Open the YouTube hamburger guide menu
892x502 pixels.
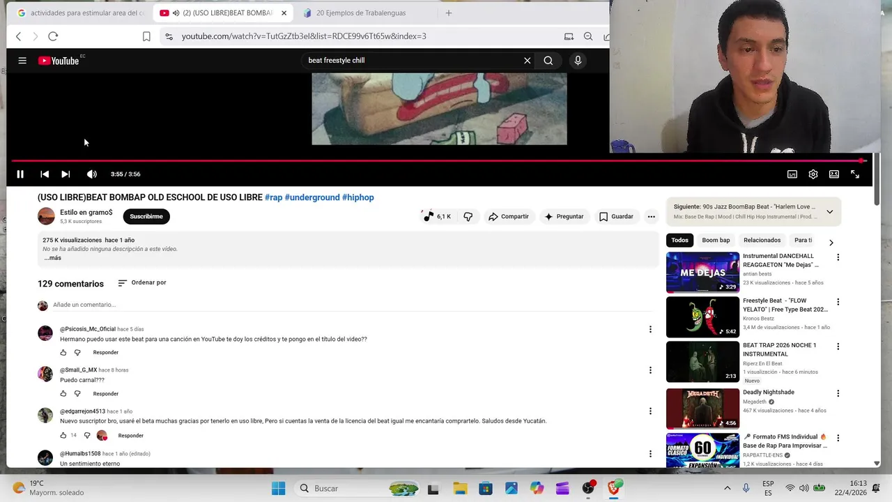pos(22,61)
